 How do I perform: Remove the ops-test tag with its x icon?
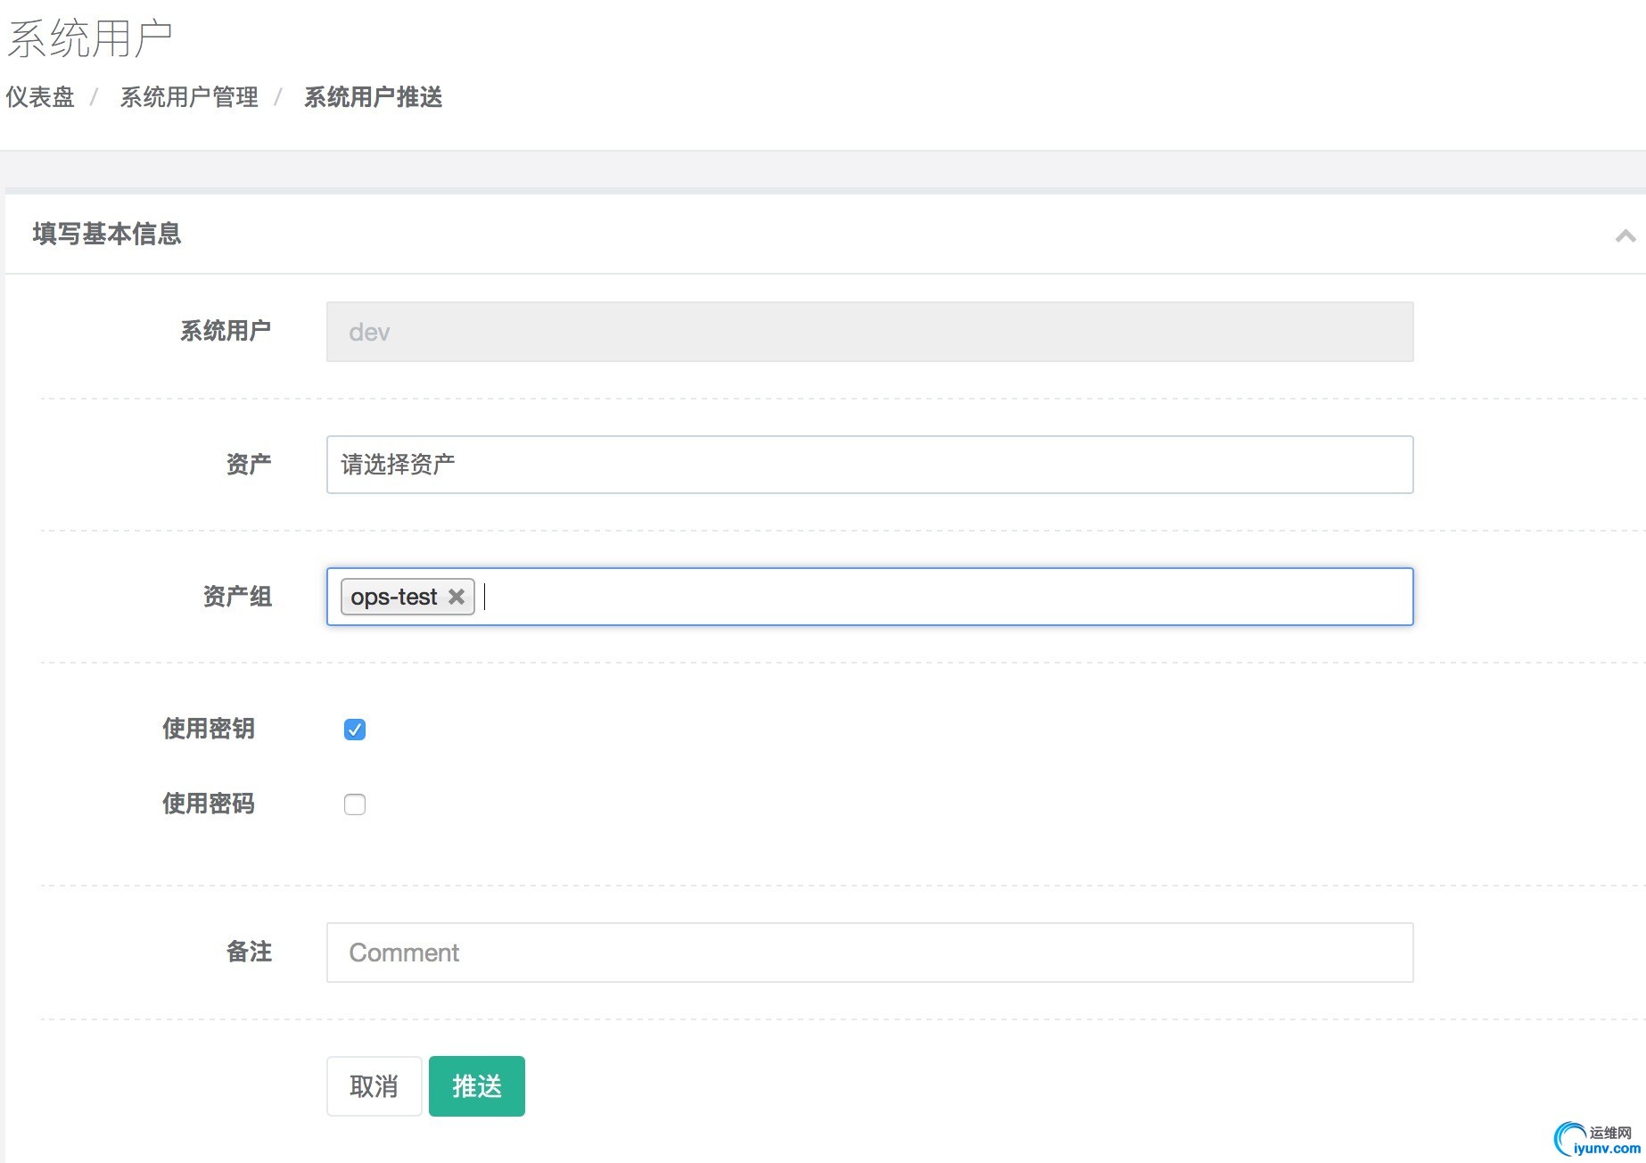point(457,597)
